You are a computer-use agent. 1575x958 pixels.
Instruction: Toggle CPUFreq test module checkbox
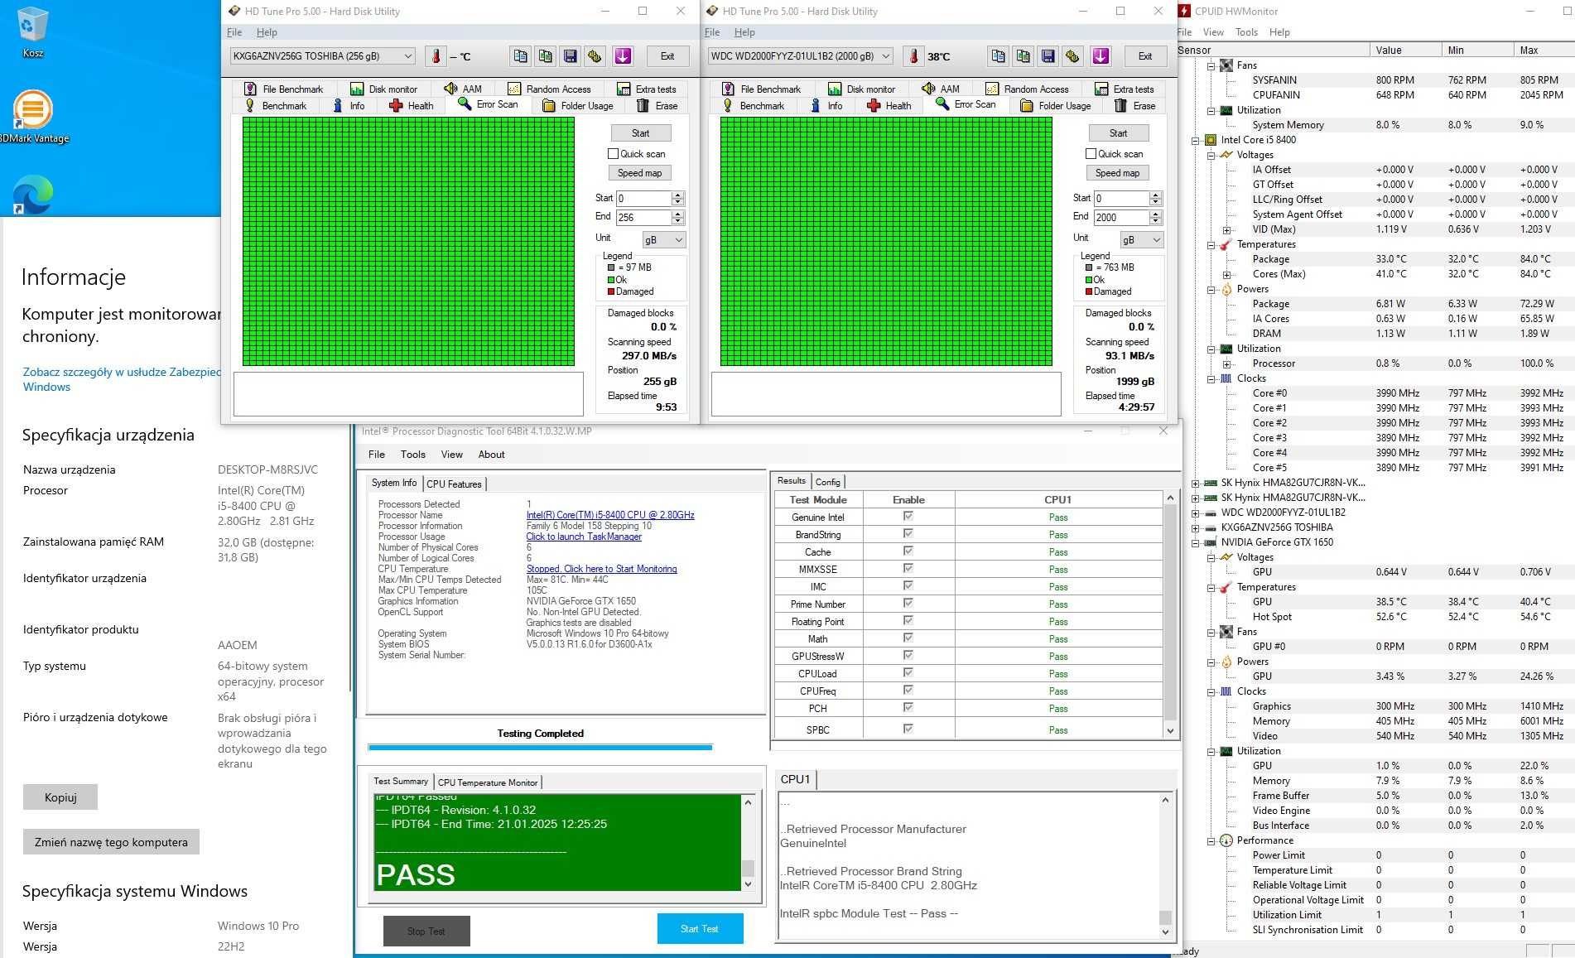pos(908,690)
